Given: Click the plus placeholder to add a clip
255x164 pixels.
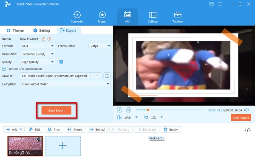Looking at the screenshot, I should [63, 146].
